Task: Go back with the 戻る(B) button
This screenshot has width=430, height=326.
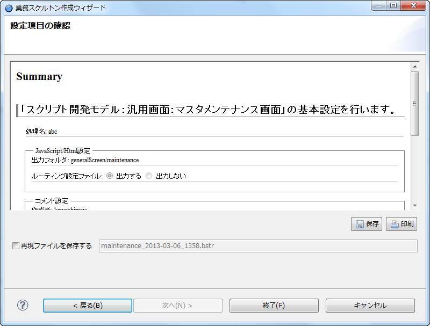Action: click(88, 306)
